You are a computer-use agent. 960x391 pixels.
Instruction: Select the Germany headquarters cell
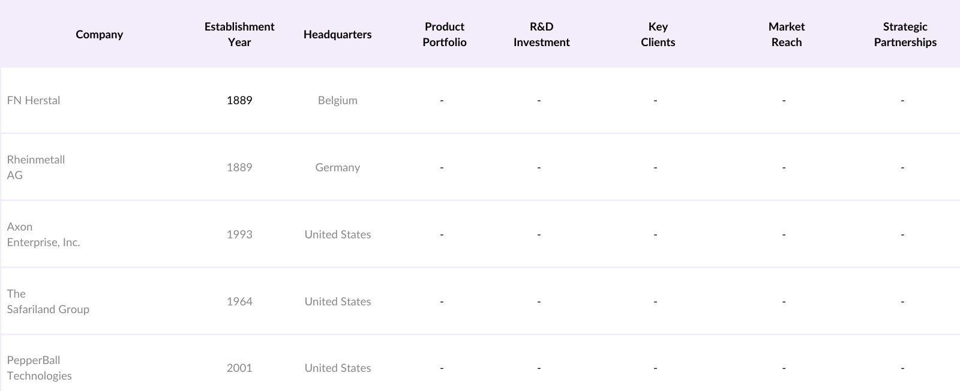(x=337, y=167)
